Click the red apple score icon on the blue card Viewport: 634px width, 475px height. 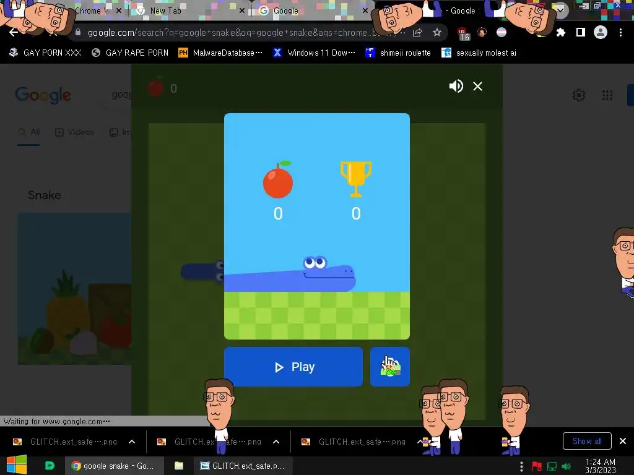click(x=278, y=180)
